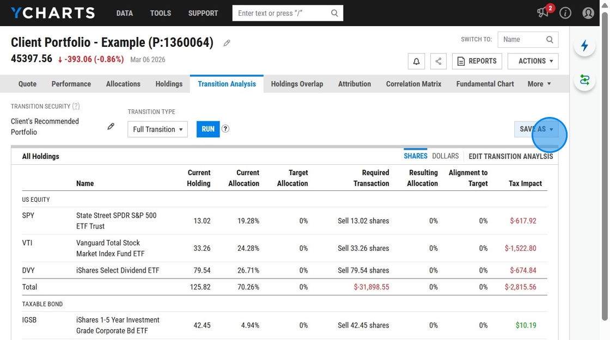Switch to the Correlation Matrix tab
The width and height of the screenshot is (610, 340).
tap(413, 84)
